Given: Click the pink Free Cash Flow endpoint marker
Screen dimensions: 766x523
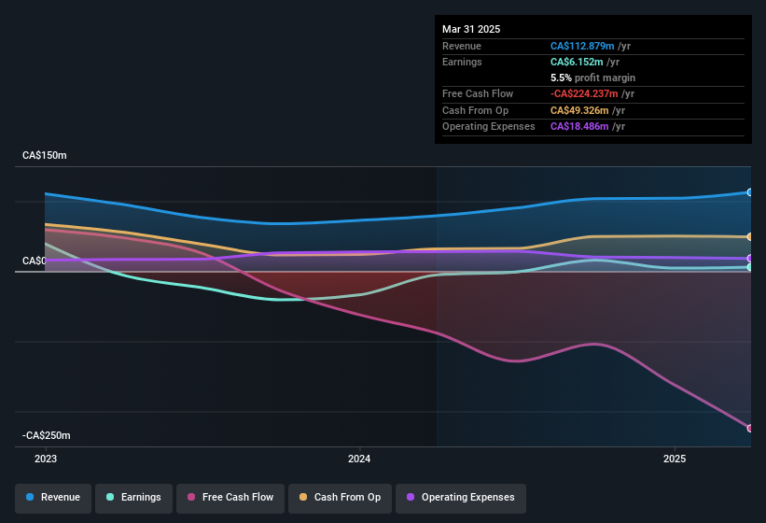Looking at the screenshot, I should pyautogui.click(x=750, y=428).
